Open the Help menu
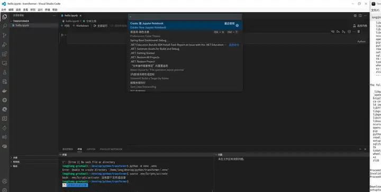Image resolution: width=381 pixels, height=192 pixels. [55, 10]
